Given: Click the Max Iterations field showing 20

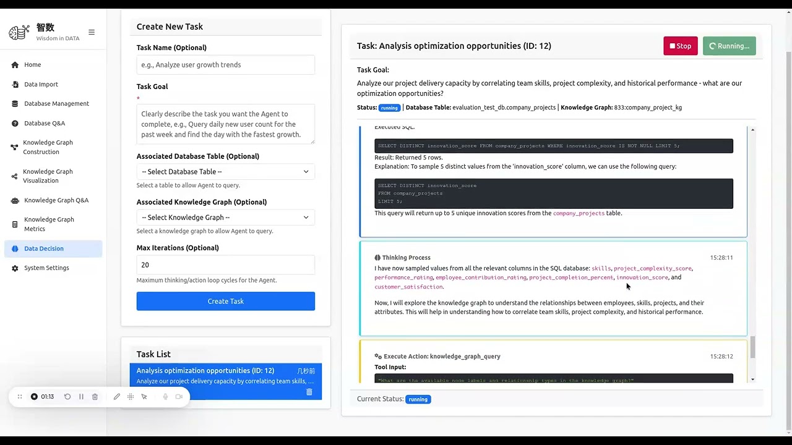Looking at the screenshot, I should point(226,265).
